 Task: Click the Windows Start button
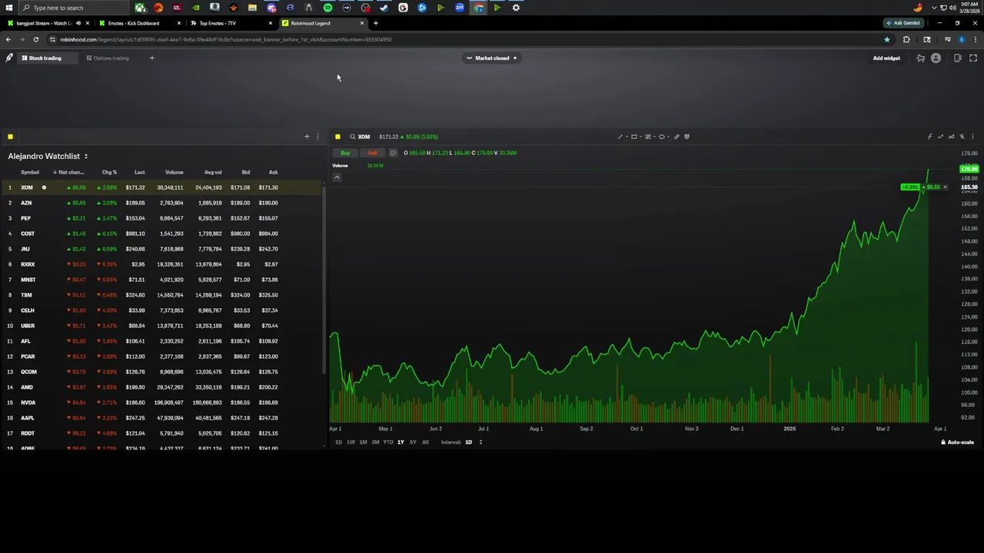point(8,8)
